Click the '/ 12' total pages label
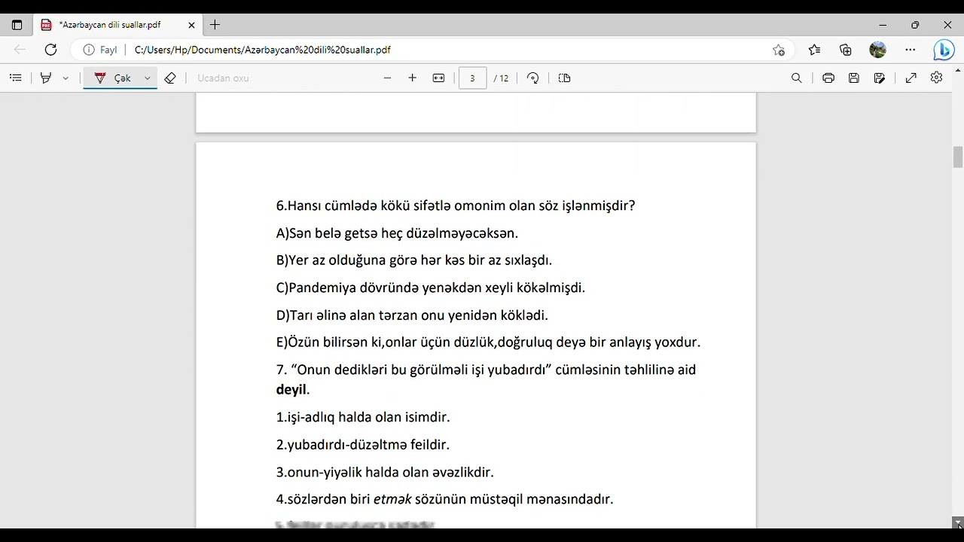The width and height of the screenshot is (964, 542). tap(501, 78)
